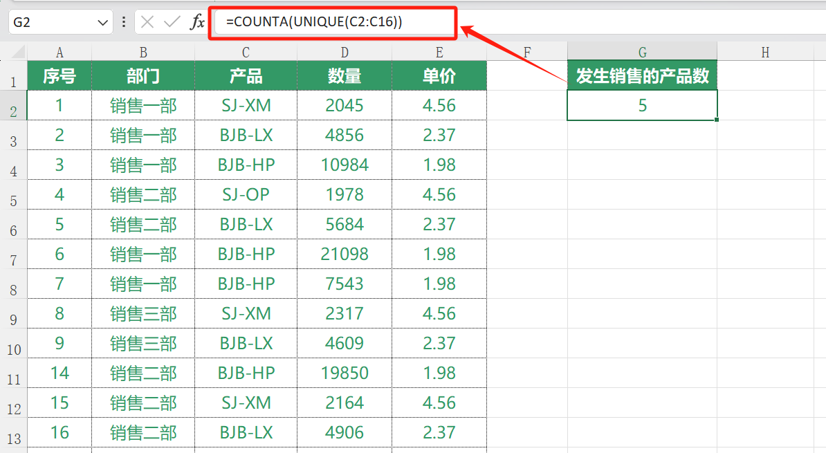Select serial number cell 14
Viewport: 826px width, 453px height.
(59, 373)
